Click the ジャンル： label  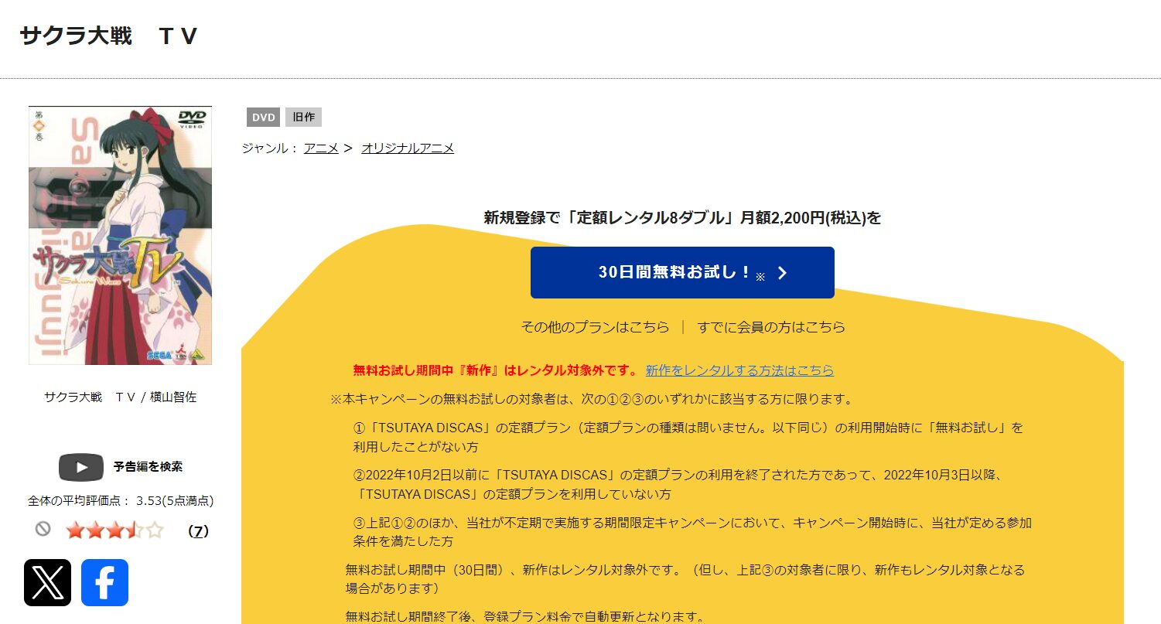[270, 148]
